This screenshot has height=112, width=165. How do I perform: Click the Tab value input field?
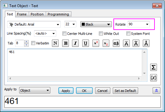coord(19,43)
